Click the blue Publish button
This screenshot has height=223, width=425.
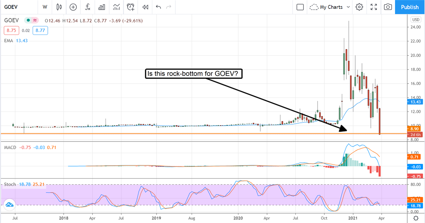pos(410,7)
